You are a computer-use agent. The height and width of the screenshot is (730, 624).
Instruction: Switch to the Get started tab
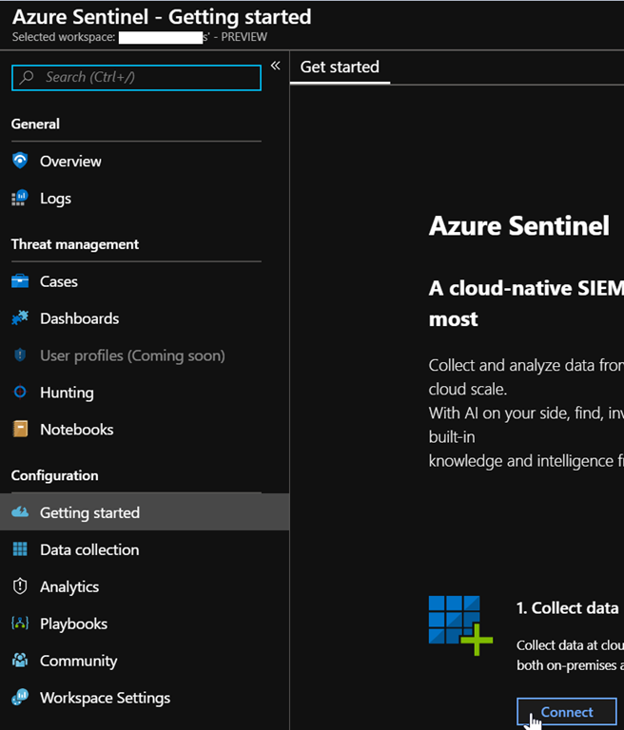pos(340,67)
